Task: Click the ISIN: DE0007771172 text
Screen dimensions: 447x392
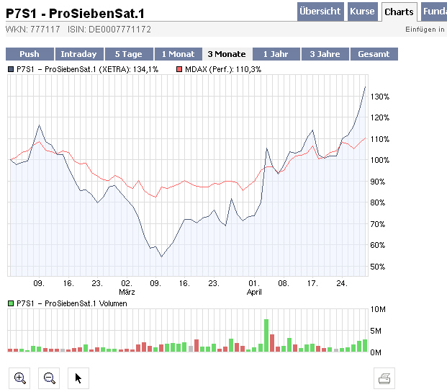Action: 109,30
